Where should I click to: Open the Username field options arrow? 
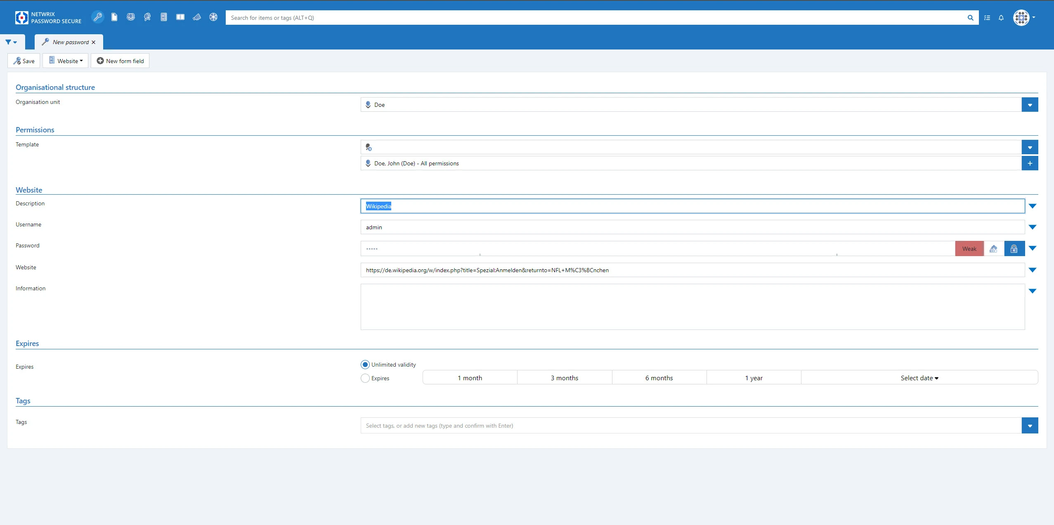(x=1033, y=227)
